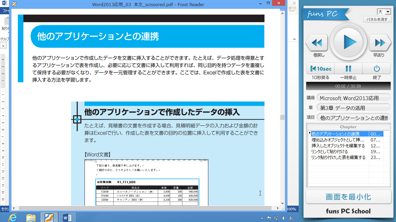Toggle the Japanese IME input mode あ
Viewport: 396px width, 222px height.
pyautogui.click(x=292, y=218)
